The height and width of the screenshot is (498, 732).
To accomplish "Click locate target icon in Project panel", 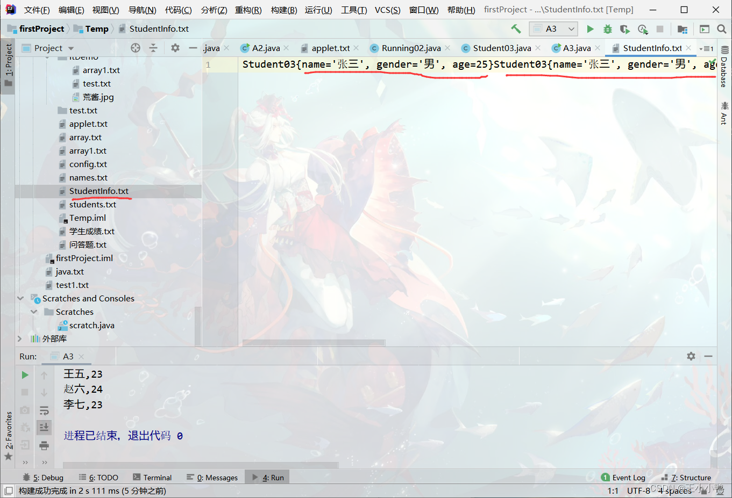I will 136,48.
